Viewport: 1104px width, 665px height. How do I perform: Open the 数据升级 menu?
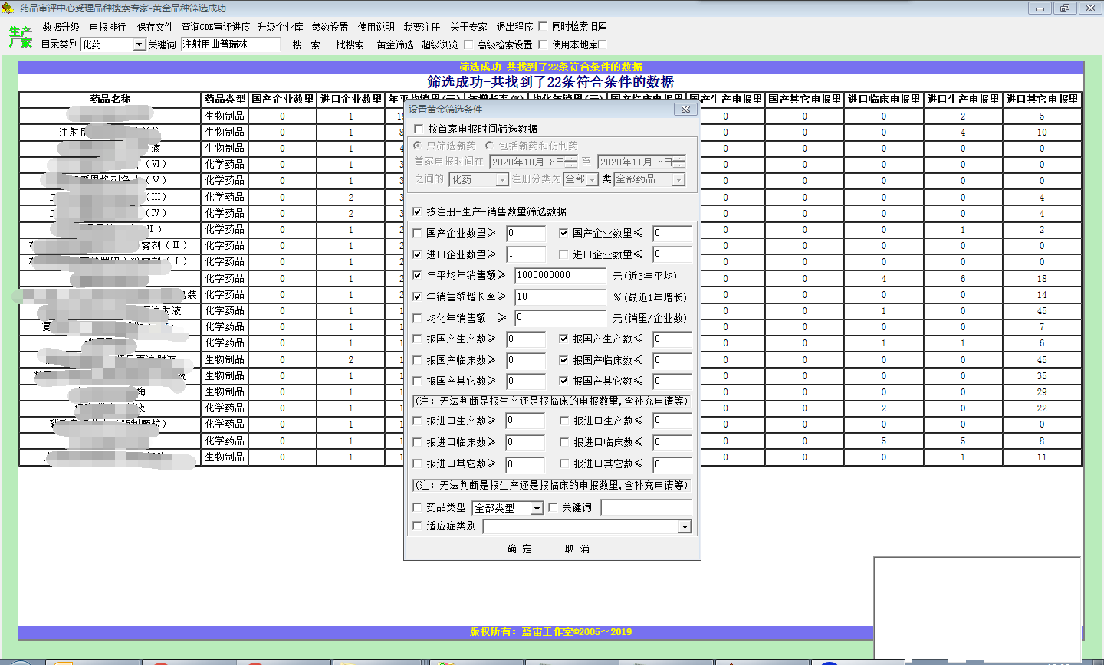61,27
